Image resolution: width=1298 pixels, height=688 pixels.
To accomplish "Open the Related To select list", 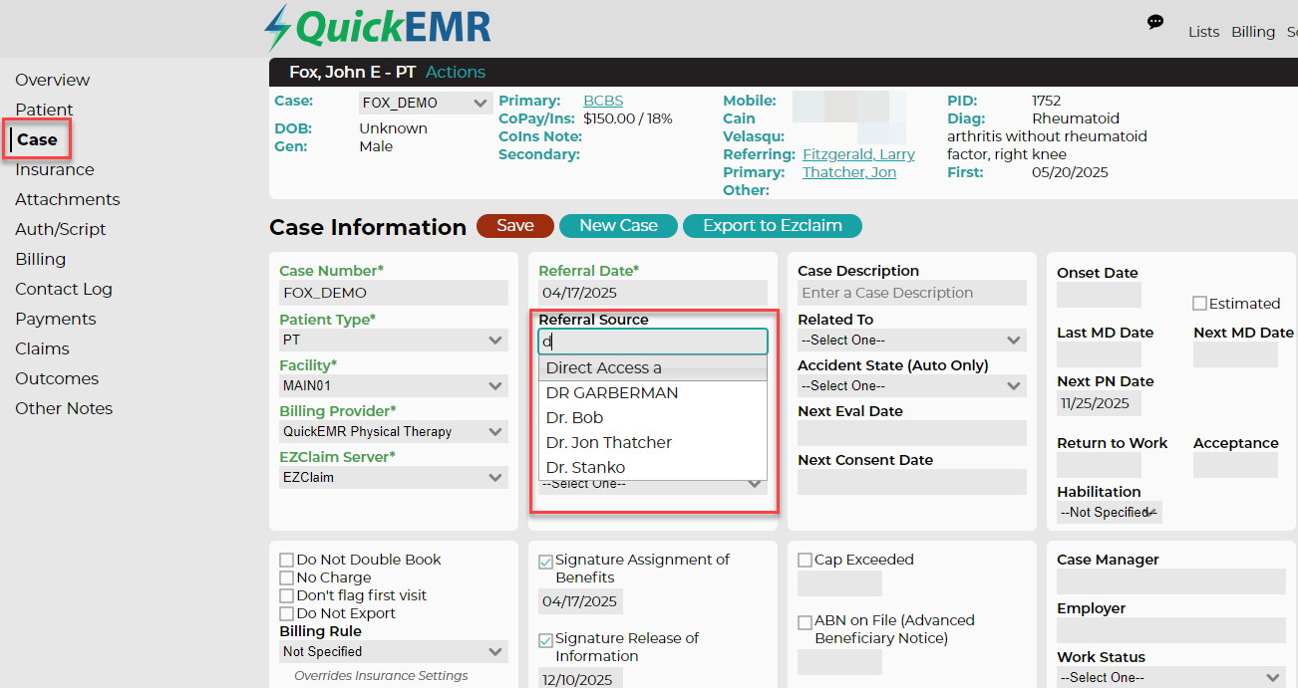I will 912,341.
